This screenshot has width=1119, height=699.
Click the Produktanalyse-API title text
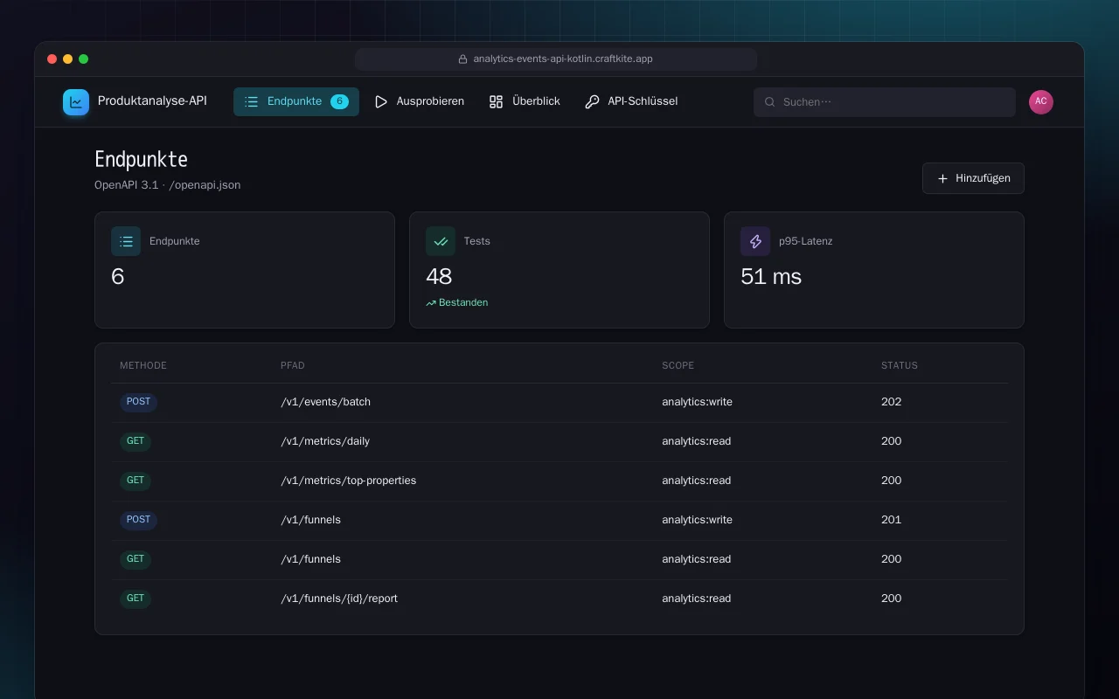[152, 101]
